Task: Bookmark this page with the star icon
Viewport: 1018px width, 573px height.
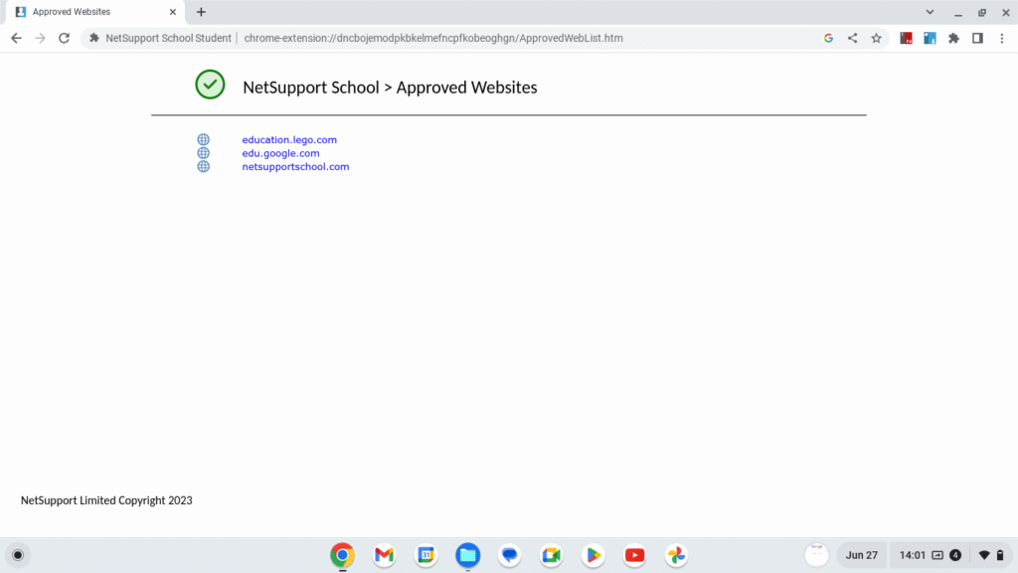Action: pos(877,39)
